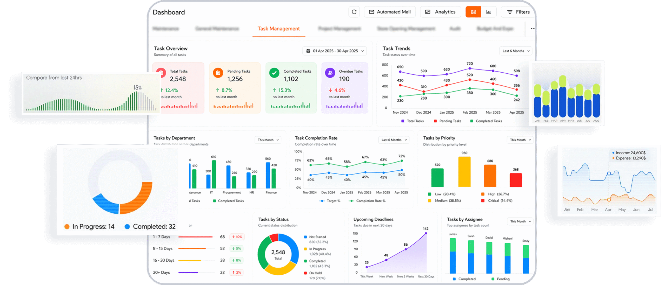This screenshot has width=665, height=285.
Task: Click the yellow Medium priority bar 980
Action: tap(464, 172)
